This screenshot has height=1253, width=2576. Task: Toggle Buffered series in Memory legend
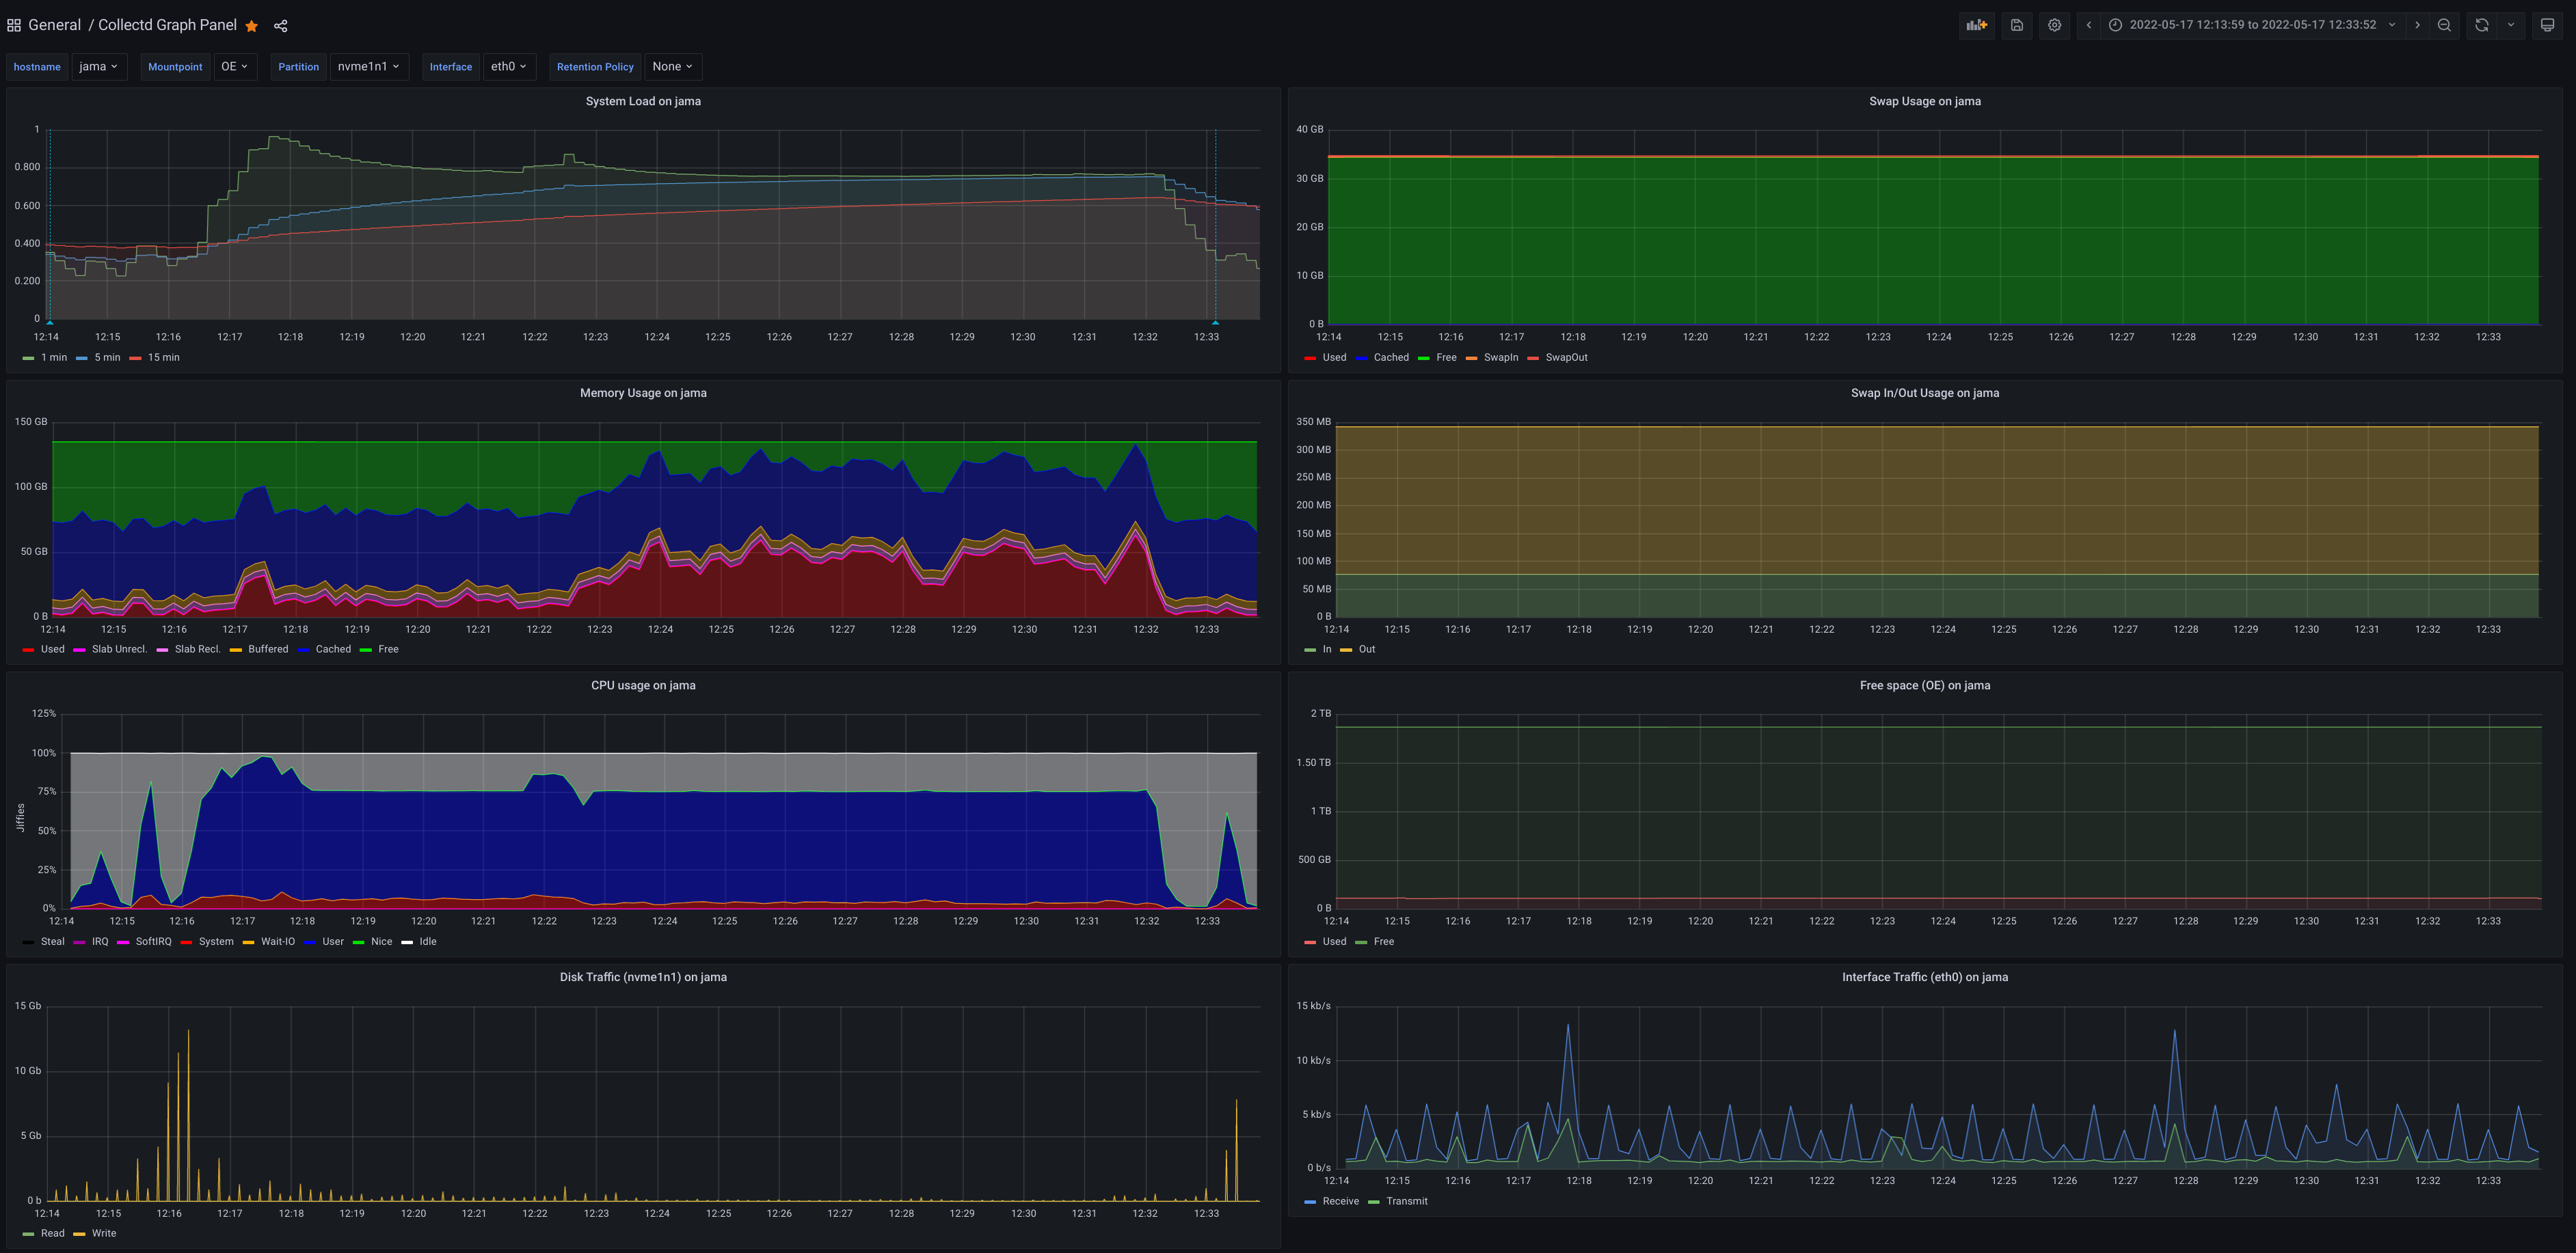[268, 650]
